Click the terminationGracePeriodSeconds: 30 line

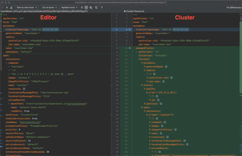[x=27, y=152]
